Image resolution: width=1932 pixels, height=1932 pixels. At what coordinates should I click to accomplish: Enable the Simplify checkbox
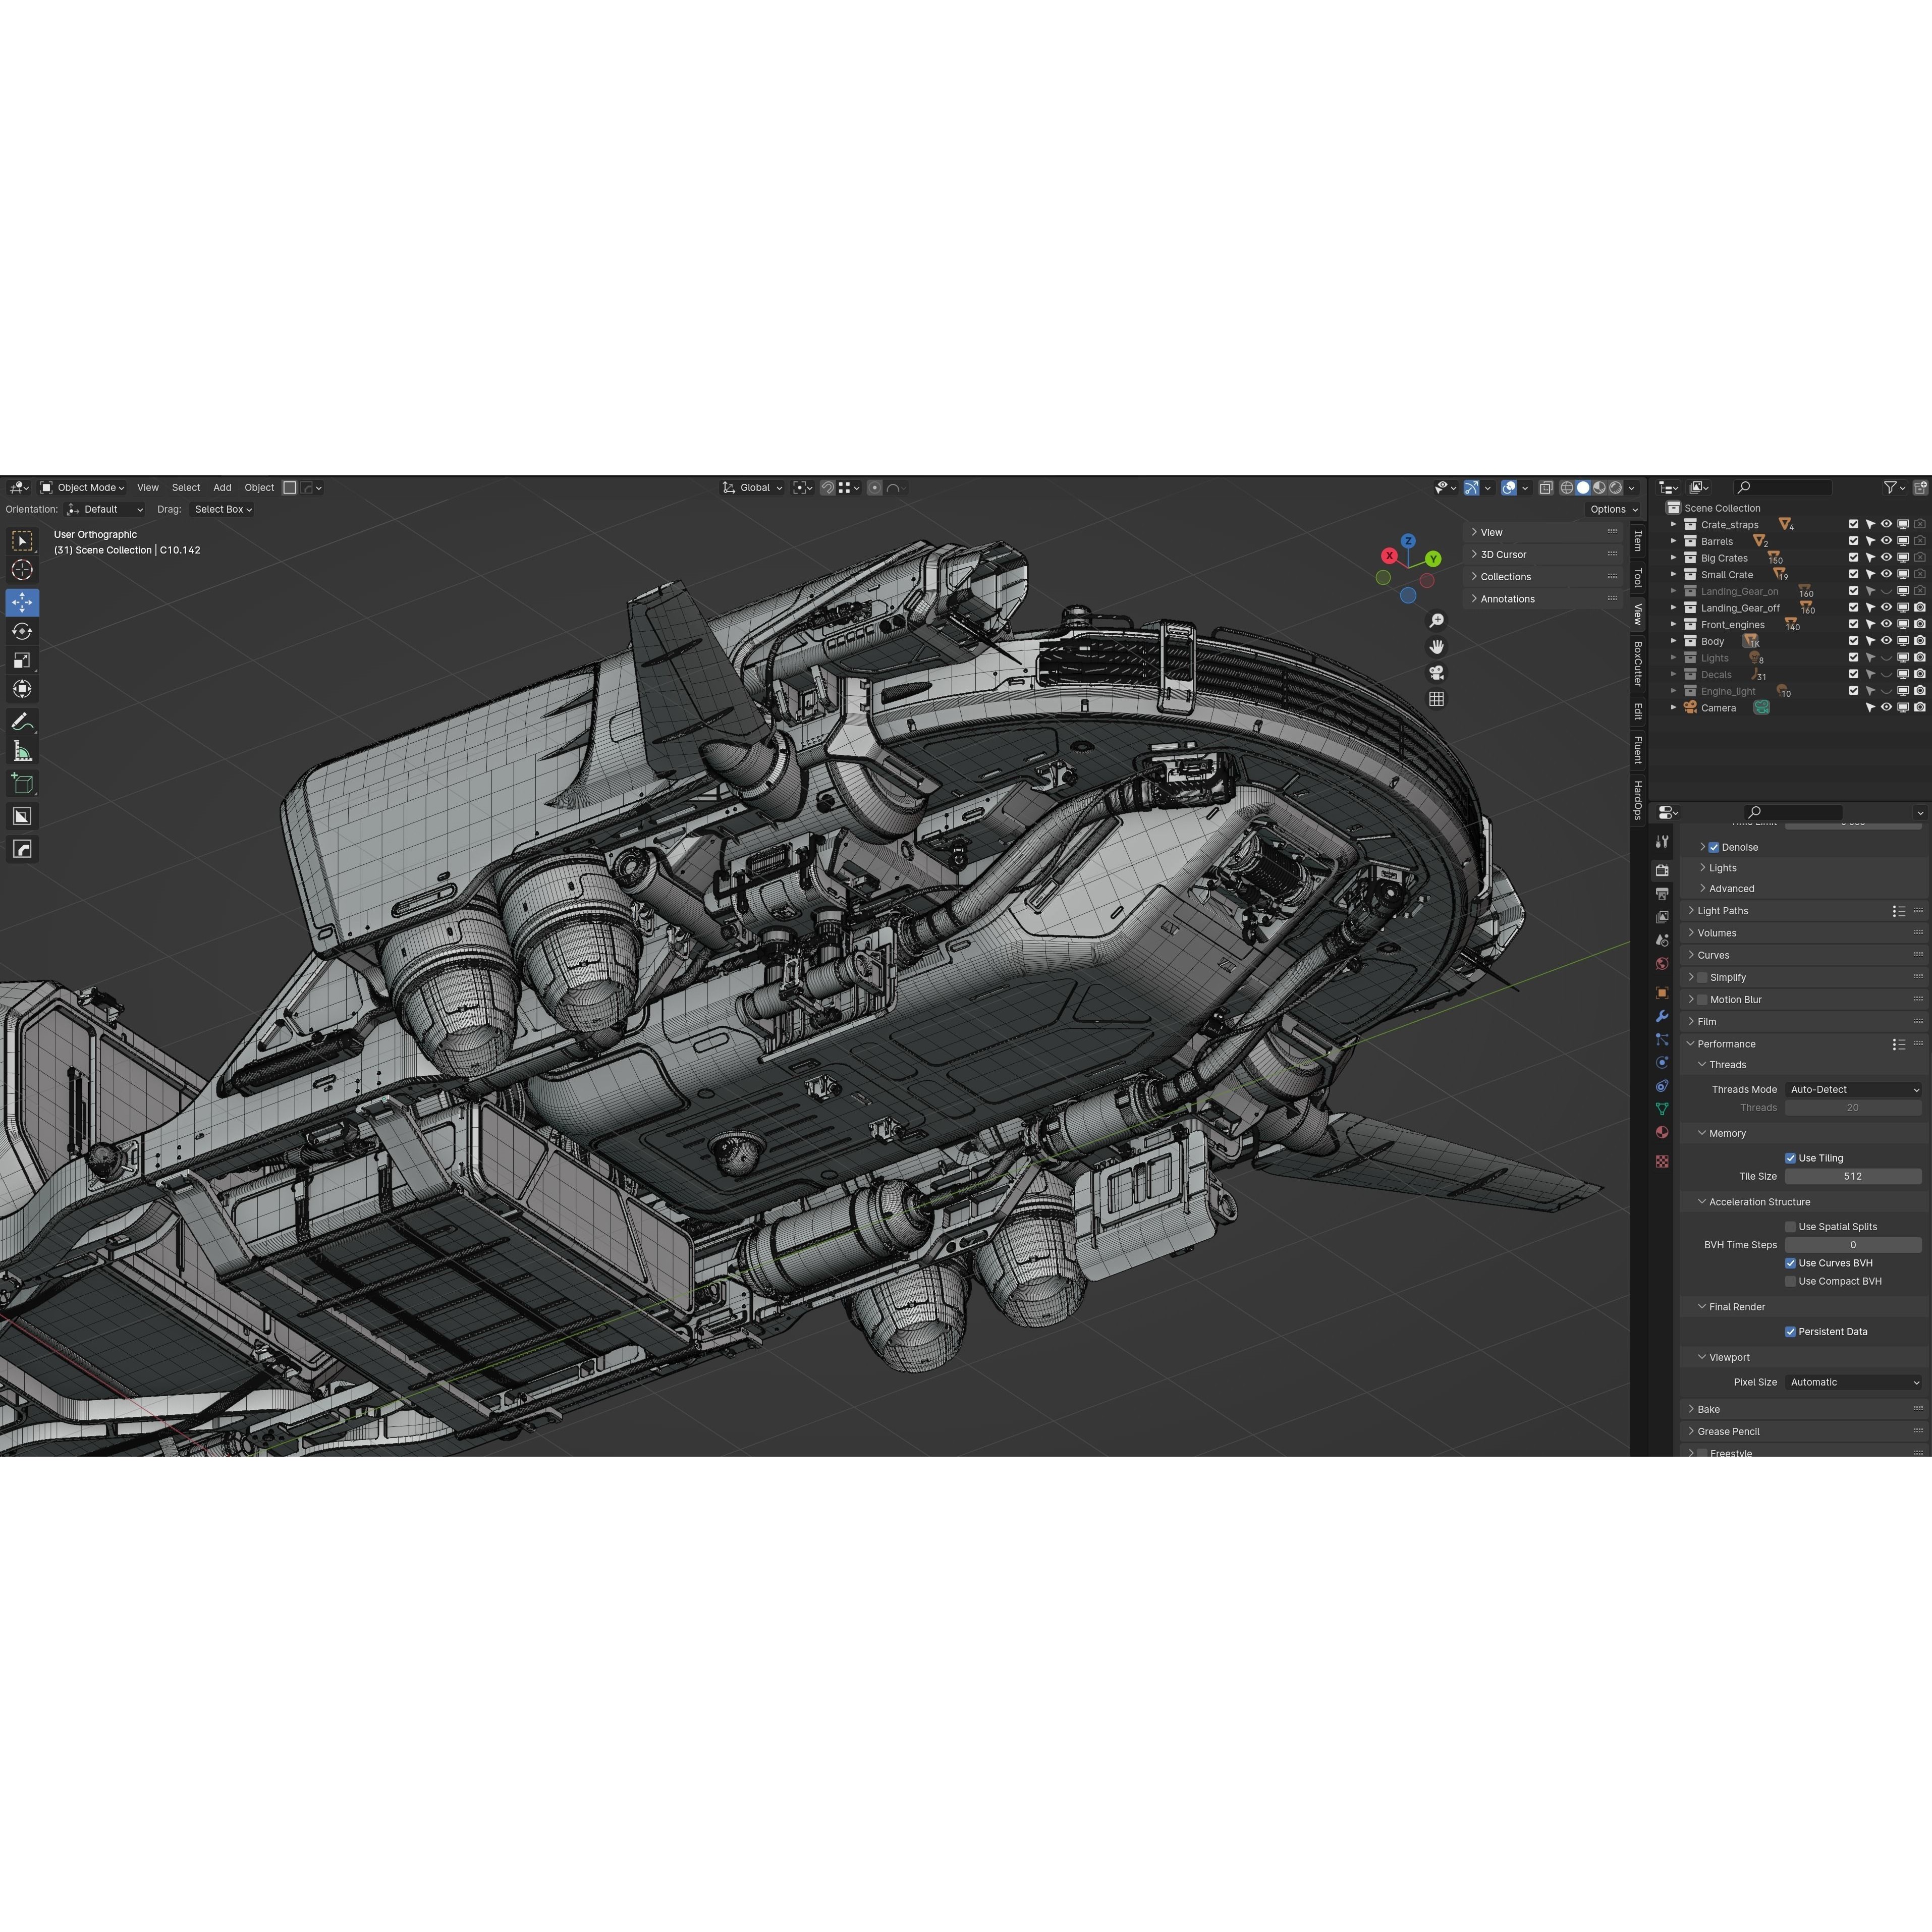point(1701,977)
